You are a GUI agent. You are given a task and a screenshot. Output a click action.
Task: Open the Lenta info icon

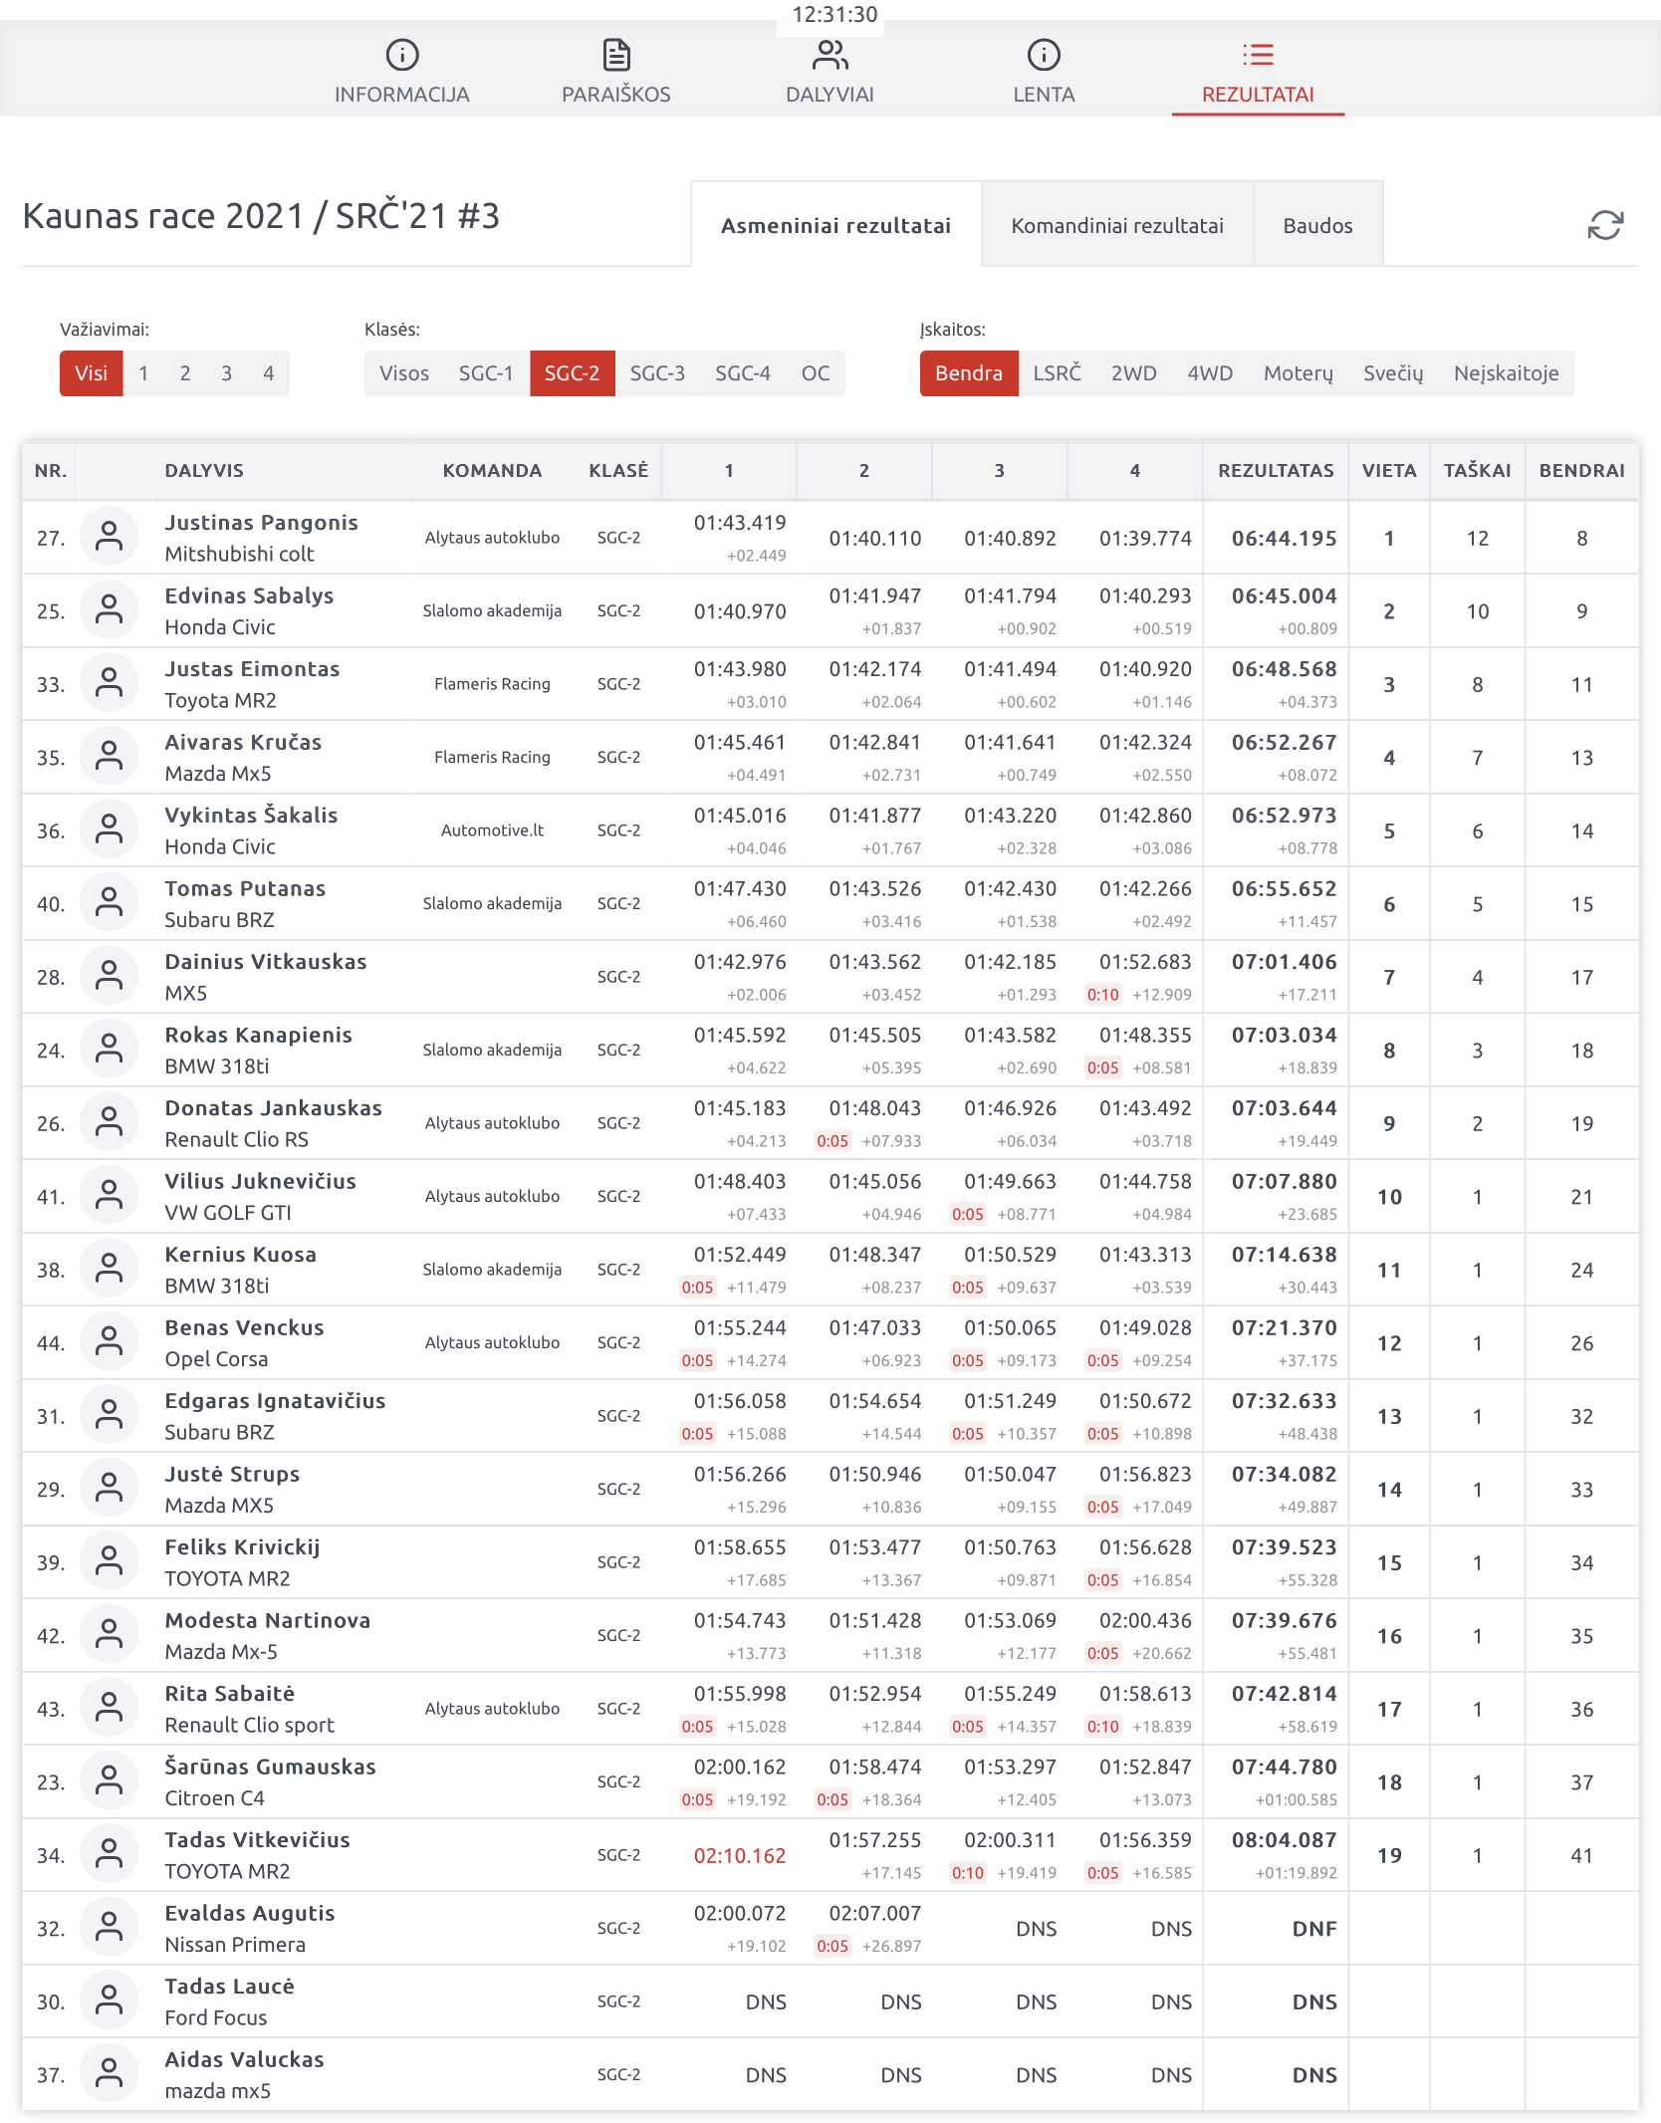click(x=1044, y=55)
